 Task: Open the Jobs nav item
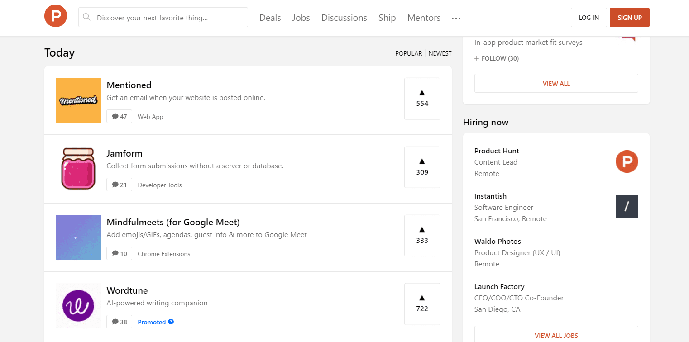click(301, 18)
